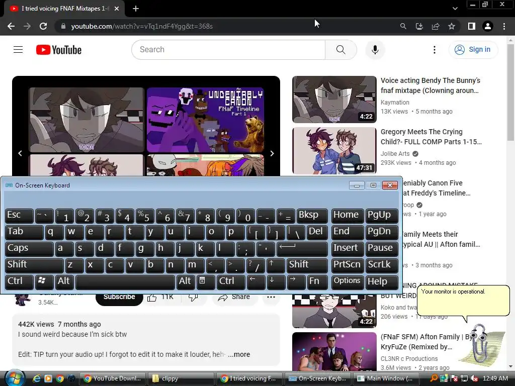Viewport: 515px width, 386px height.
Task: Switch to 'YouTube Downl...' taskbar window
Action: tap(112, 378)
